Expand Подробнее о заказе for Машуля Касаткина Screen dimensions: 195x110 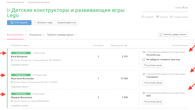click(x=20, y=105)
